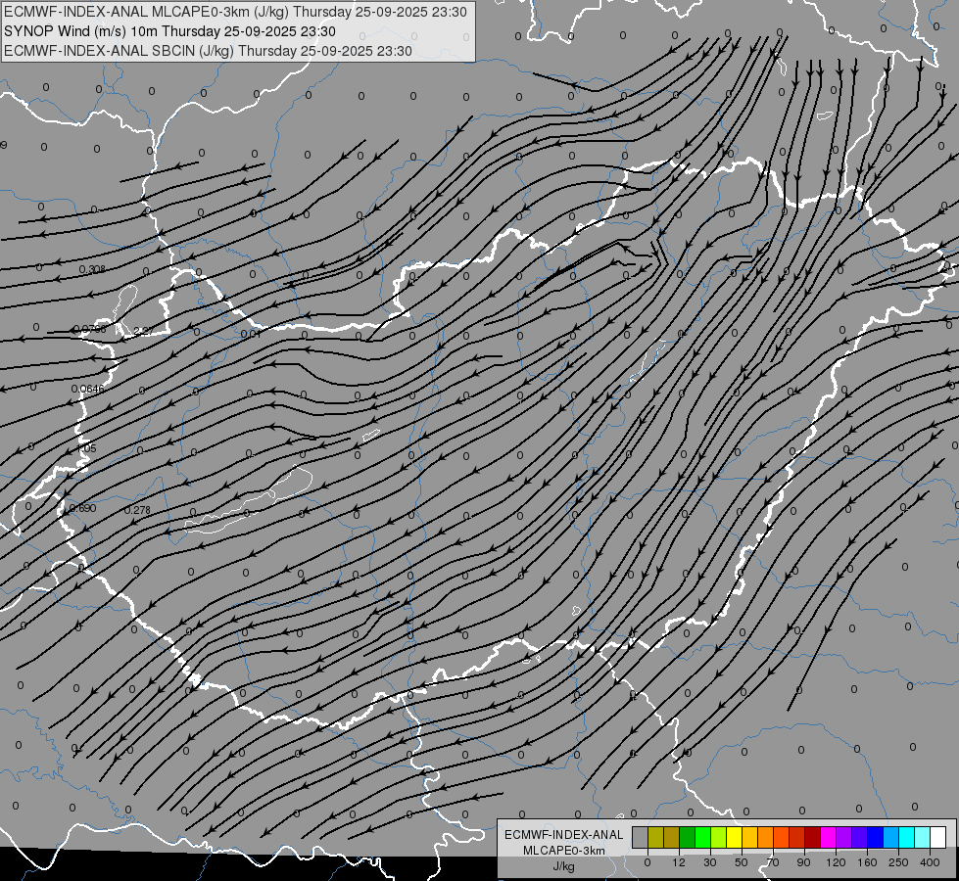Click the SYNOP Wind 10m title line
The width and height of the screenshot is (959, 881).
(x=169, y=31)
